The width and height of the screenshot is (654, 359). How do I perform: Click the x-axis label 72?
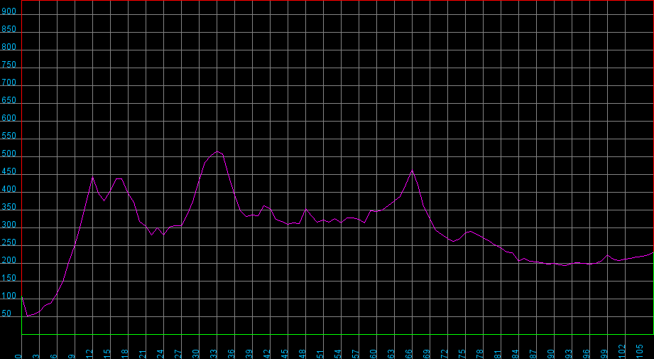point(445,354)
